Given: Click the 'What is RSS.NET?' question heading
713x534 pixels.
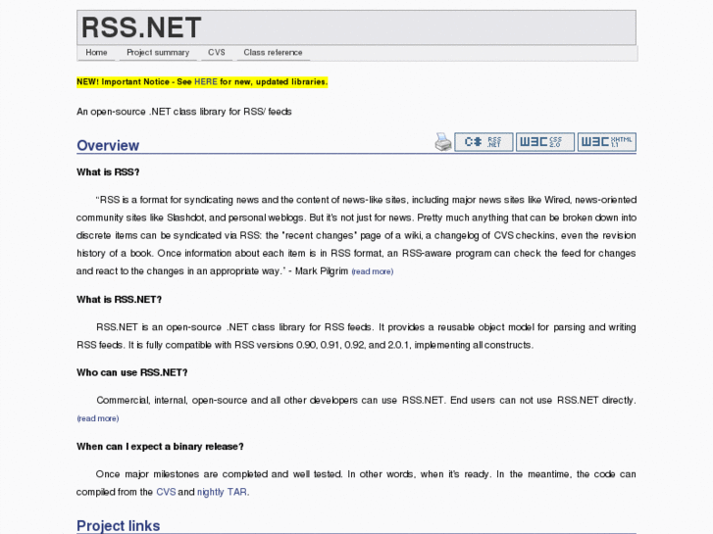Looking at the screenshot, I should (x=119, y=300).
